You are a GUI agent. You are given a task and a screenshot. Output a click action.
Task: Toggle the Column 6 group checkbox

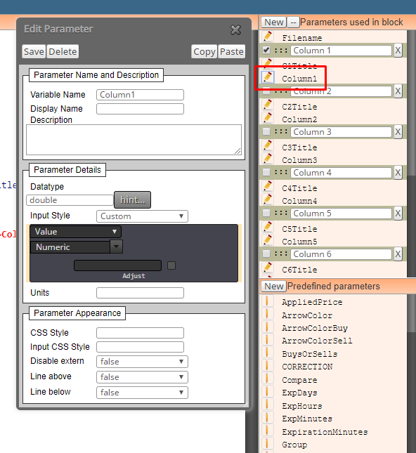coord(266,254)
